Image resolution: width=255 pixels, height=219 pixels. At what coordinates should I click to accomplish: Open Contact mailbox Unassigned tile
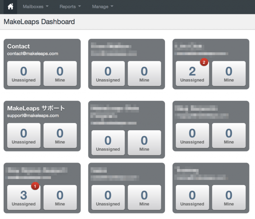[x=24, y=74]
